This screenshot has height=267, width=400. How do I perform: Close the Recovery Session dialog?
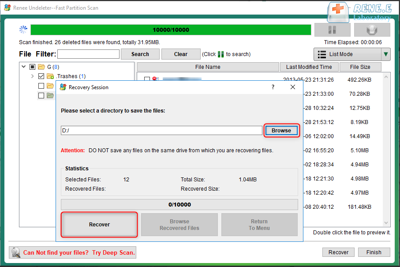tap(293, 87)
